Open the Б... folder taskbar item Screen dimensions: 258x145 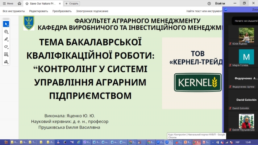23,142
